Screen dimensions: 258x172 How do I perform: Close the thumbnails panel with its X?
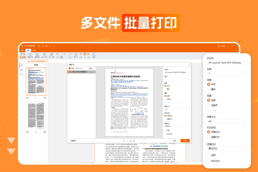(46, 65)
